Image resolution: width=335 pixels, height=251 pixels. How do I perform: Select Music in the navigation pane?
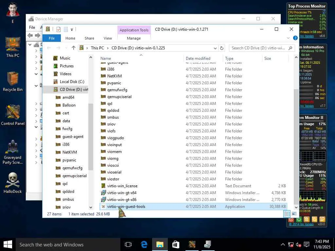65,58
